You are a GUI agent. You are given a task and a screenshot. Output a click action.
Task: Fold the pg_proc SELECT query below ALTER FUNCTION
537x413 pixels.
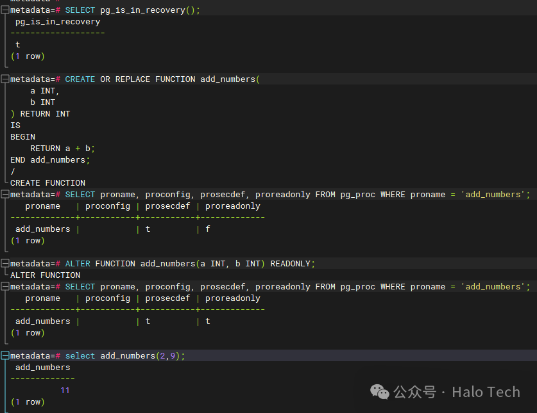[4, 287]
